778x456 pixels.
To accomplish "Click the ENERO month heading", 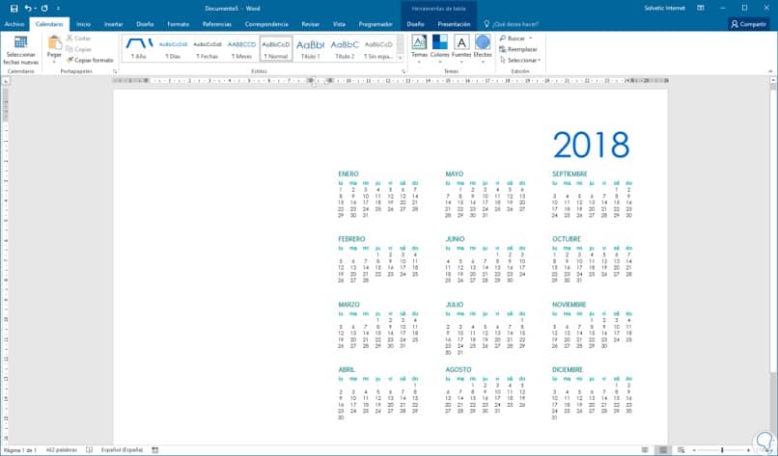I will coord(347,174).
